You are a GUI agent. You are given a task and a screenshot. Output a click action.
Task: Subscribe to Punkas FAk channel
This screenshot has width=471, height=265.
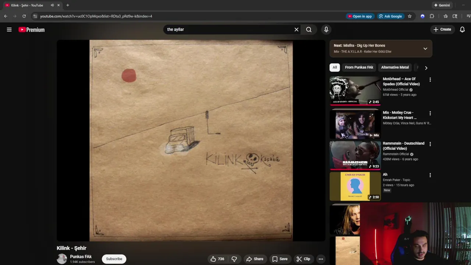coord(114,259)
